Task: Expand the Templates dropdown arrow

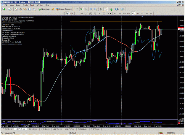Action: coord(124,9)
